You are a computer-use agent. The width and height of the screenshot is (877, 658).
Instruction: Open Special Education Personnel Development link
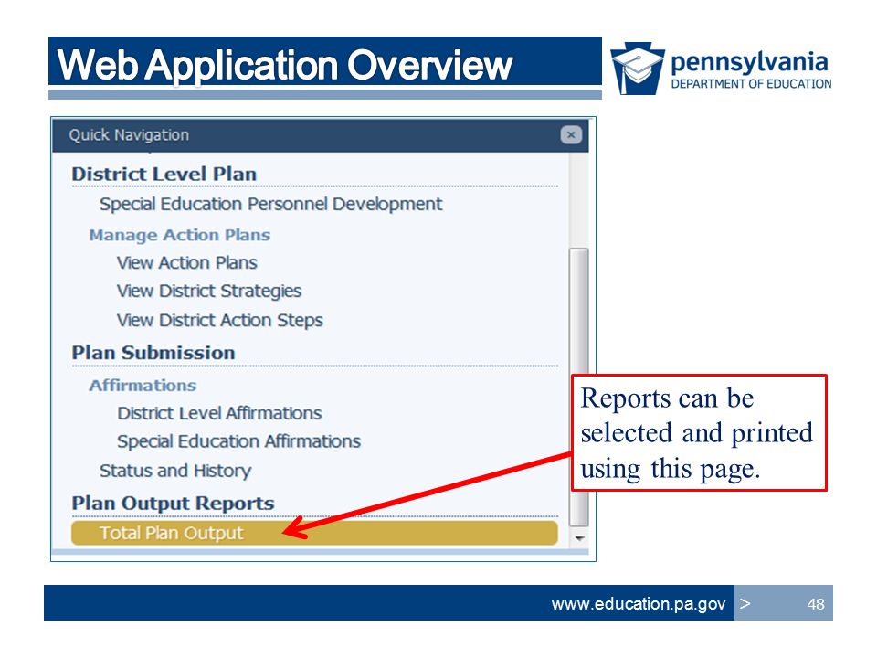pyautogui.click(x=270, y=204)
